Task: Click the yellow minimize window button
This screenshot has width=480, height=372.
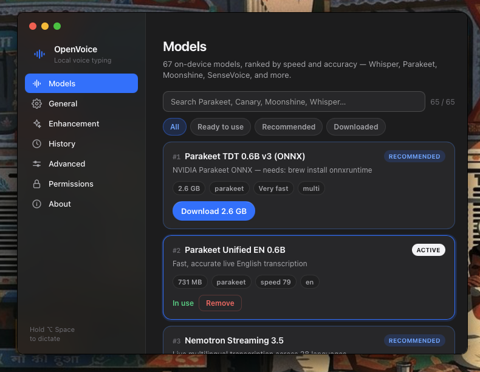Action: coord(45,26)
